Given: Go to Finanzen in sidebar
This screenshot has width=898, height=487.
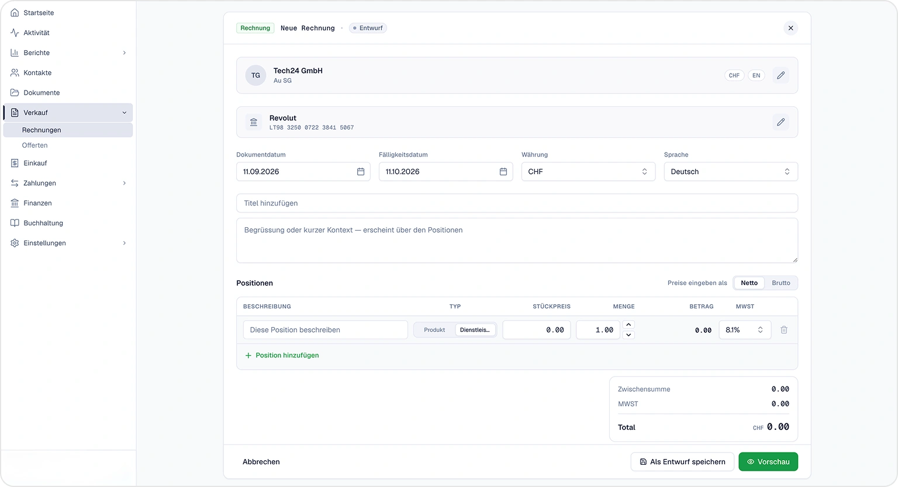Looking at the screenshot, I should [x=68, y=203].
